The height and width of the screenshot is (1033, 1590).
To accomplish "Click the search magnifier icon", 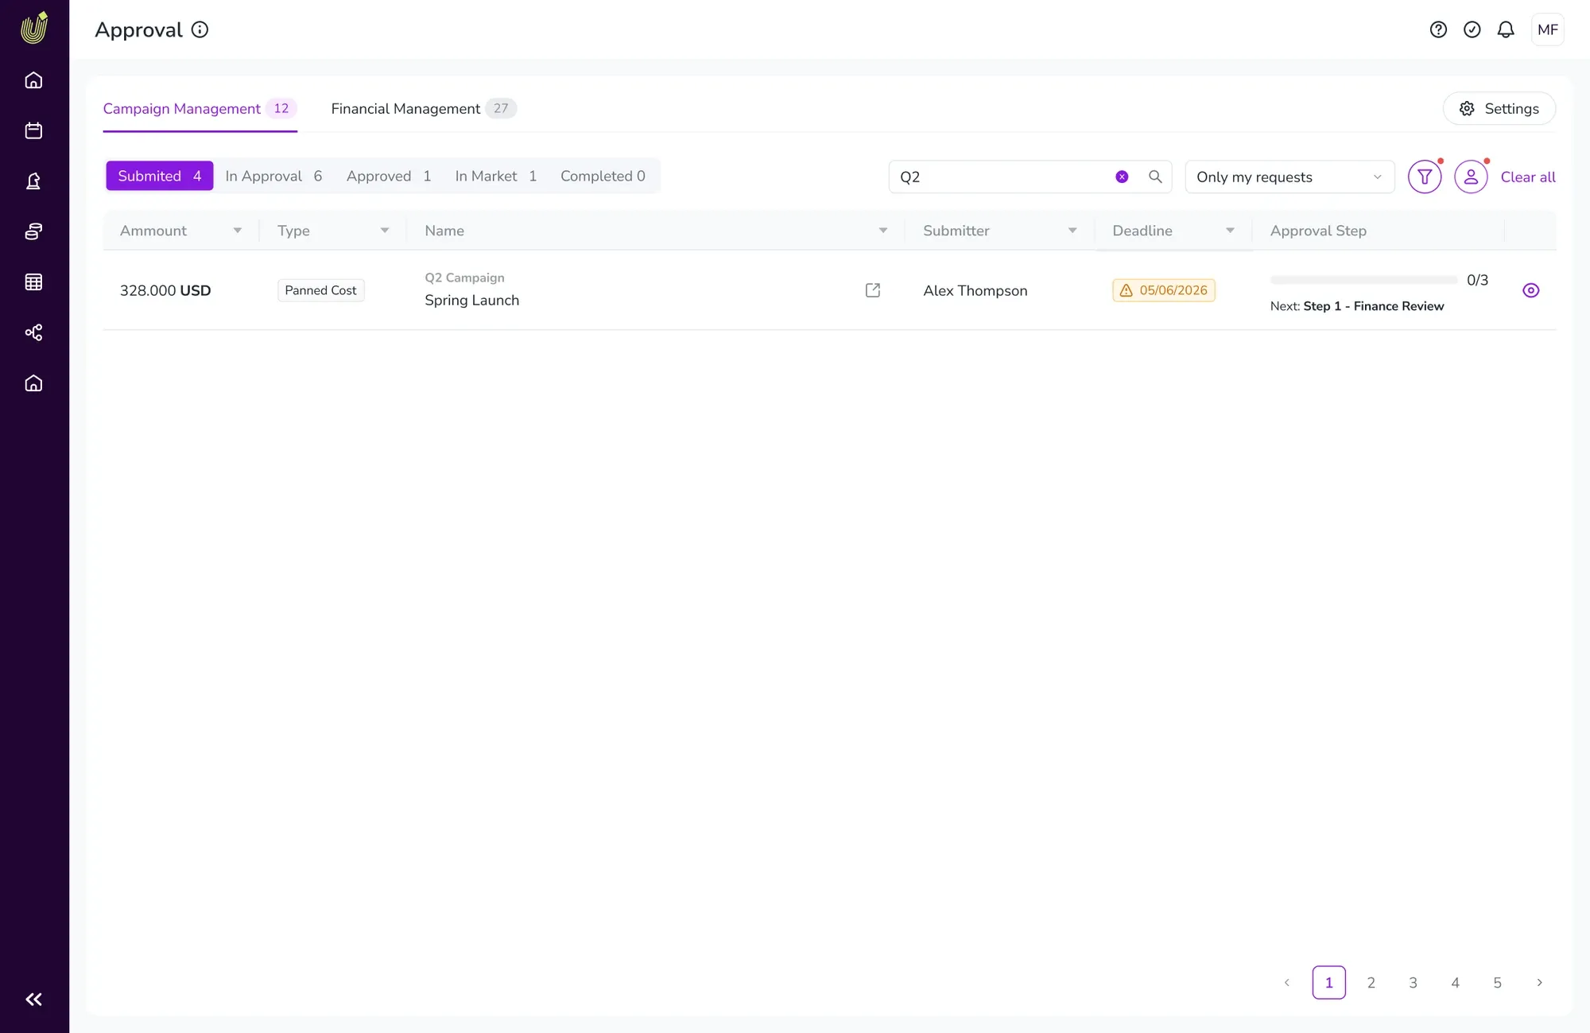I will 1155,177.
